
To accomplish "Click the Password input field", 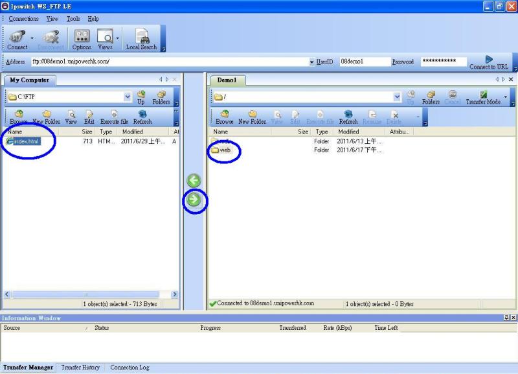I will click(x=444, y=62).
